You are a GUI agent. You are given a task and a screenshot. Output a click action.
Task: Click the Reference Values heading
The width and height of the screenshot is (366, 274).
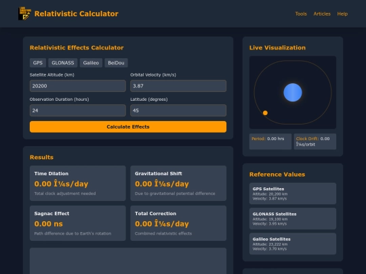click(x=277, y=175)
